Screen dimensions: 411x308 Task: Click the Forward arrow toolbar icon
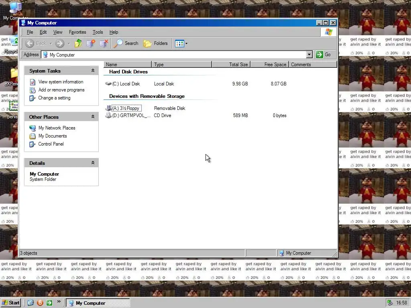click(x=60, y=43)
